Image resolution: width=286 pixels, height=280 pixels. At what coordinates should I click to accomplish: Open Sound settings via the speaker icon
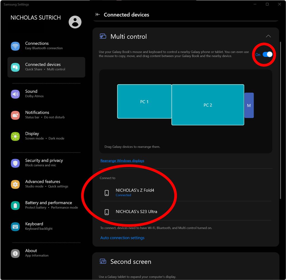(x=15, y=94)
